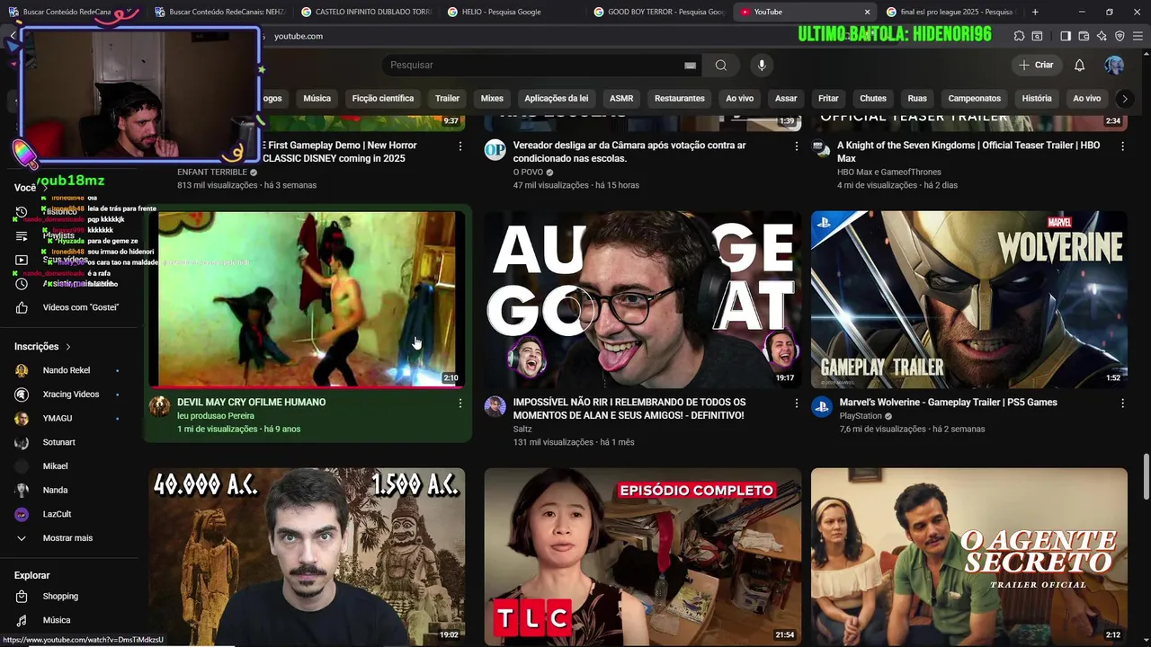Screen dimensions: 1151x647
Task: Select the Restaurantes category chip
Action: coord(680,99)
